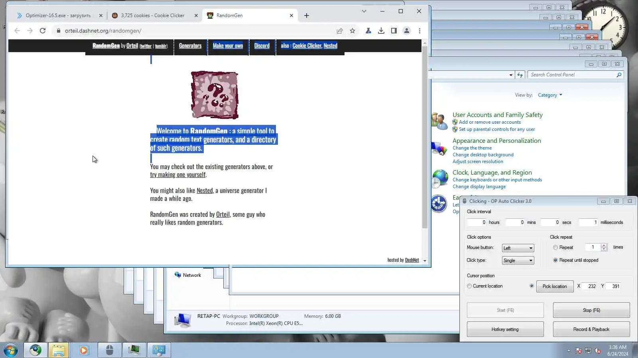Open the Generators menu link

(x=190, y=46)
